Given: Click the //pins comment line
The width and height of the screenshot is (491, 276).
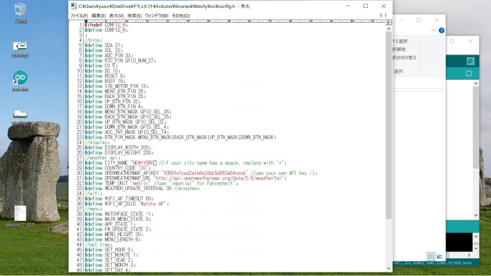Looking at the screenshot, I should coord(94,40).
